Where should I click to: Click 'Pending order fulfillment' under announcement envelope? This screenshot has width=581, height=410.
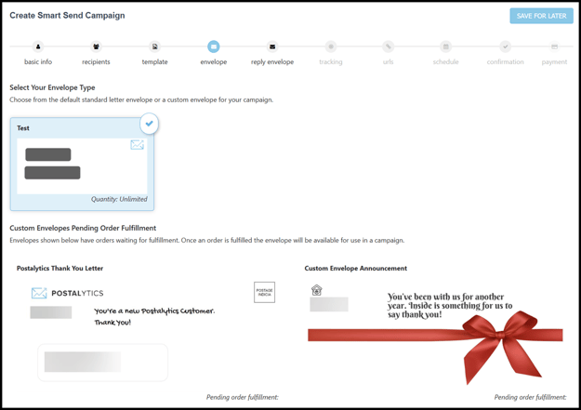[530, 397]
